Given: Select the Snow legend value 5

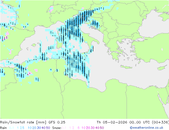Looking at the screenshot, I should pyautogui.click(x=78, y=128).
